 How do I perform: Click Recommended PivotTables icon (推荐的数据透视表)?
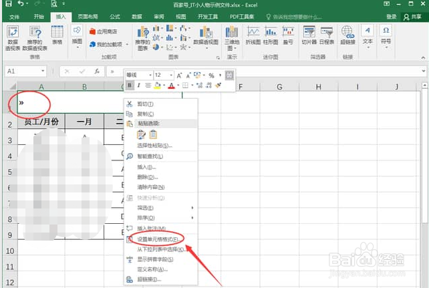(x=35, y=38)
